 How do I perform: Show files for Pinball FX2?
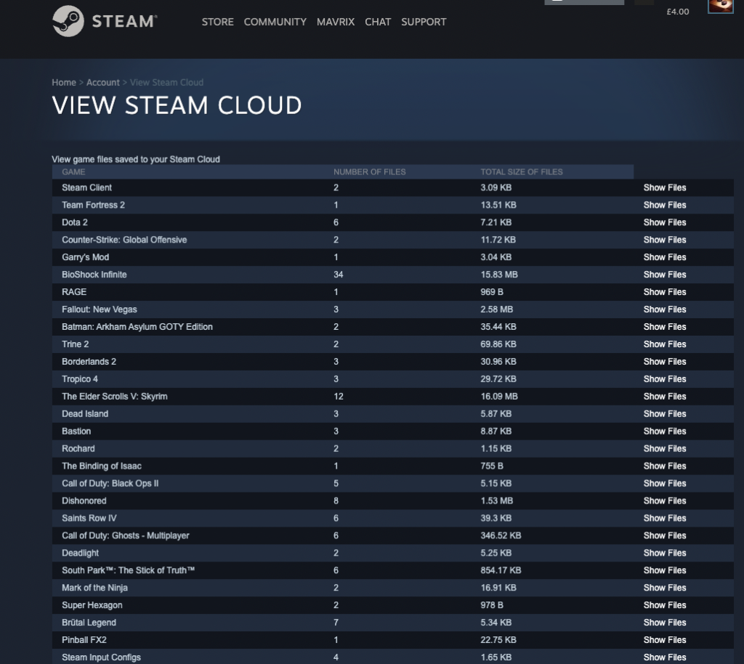665,640
